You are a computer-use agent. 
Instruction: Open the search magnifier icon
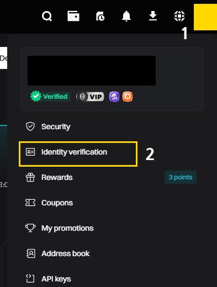(47, 17)
